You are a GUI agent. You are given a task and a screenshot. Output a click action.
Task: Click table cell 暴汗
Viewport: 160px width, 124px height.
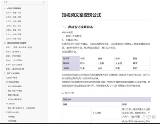coord(141,63)
